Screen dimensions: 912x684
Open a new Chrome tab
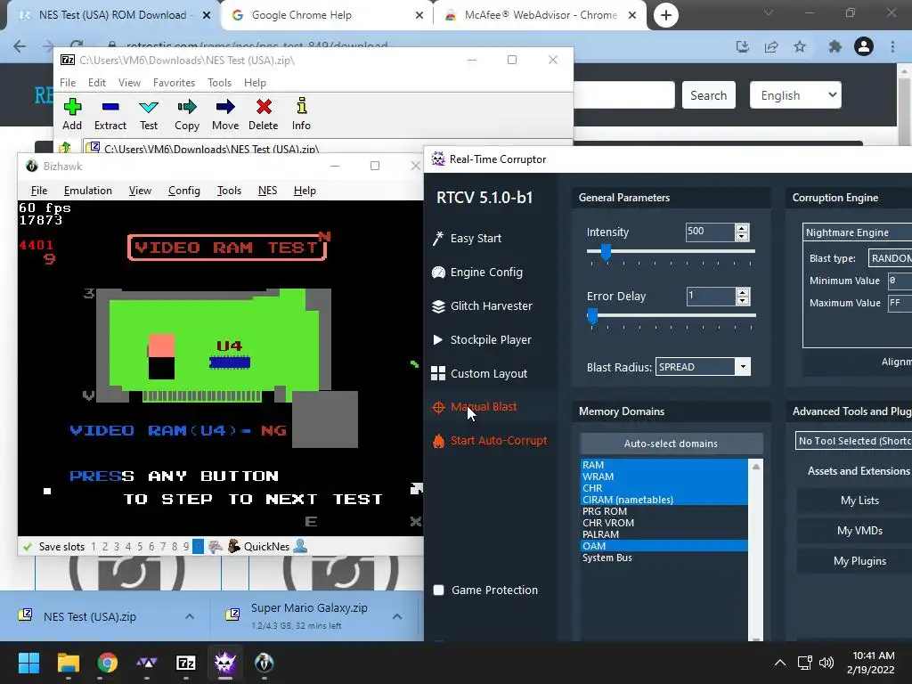pyautogui.click(x=666, y=15)
